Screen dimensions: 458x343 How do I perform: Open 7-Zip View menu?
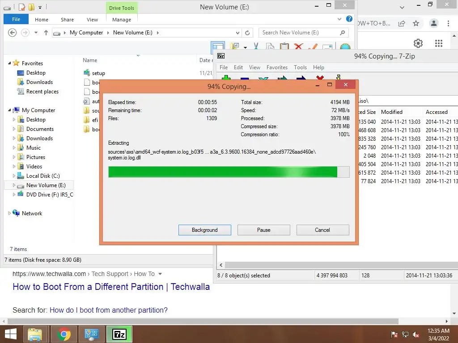pyautogui.click(x=254, y=67)
